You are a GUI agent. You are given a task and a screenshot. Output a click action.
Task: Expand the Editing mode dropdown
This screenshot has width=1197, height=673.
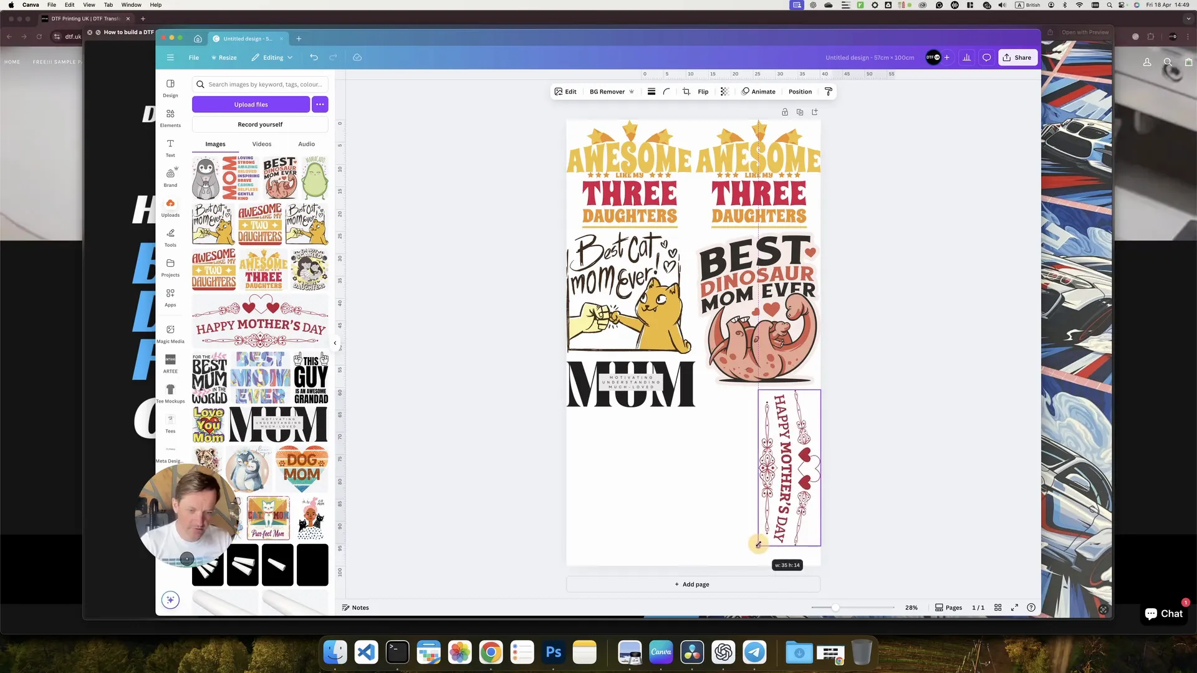tap(272, 57)
